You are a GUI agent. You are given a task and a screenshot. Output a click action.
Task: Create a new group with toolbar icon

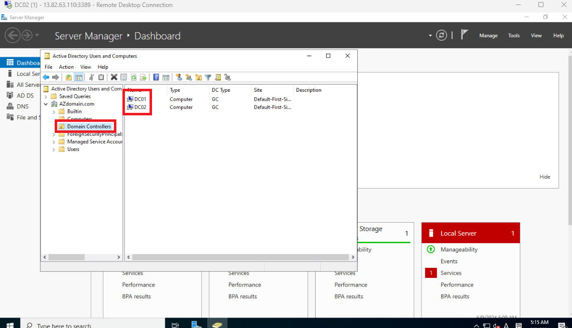pyautogui.click(x=189, y=77)
